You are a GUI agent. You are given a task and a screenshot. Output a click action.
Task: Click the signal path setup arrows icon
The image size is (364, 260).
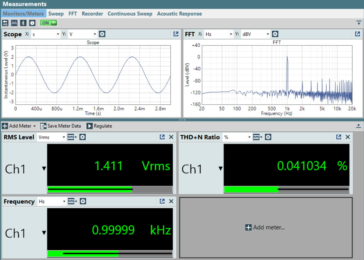point(5,23)
